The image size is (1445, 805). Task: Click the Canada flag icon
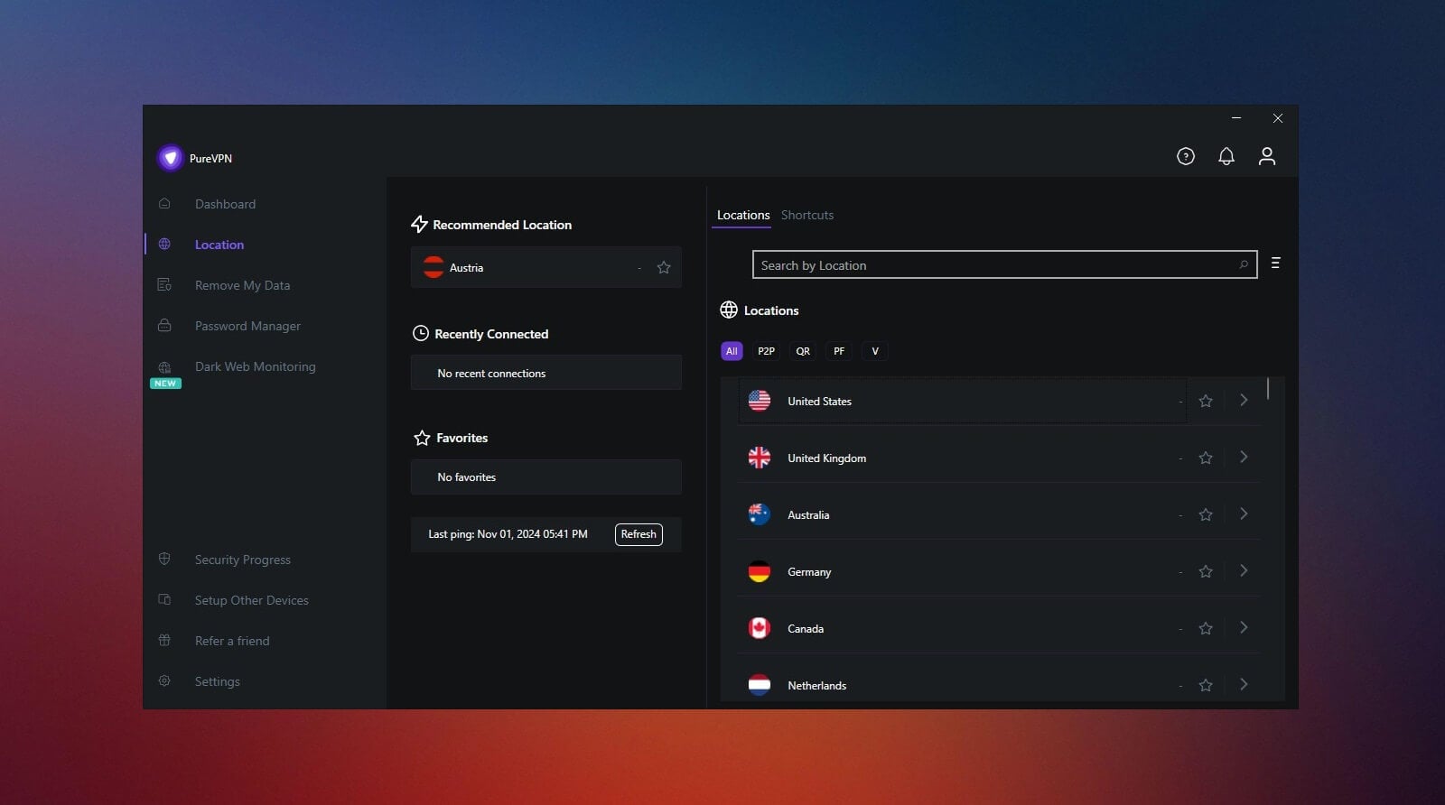760,628
